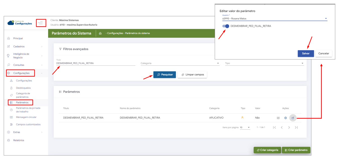This screenshot has width=339, height=157.
Task: Open the description icon in Ações column
Action: click(x=278, y=118)
